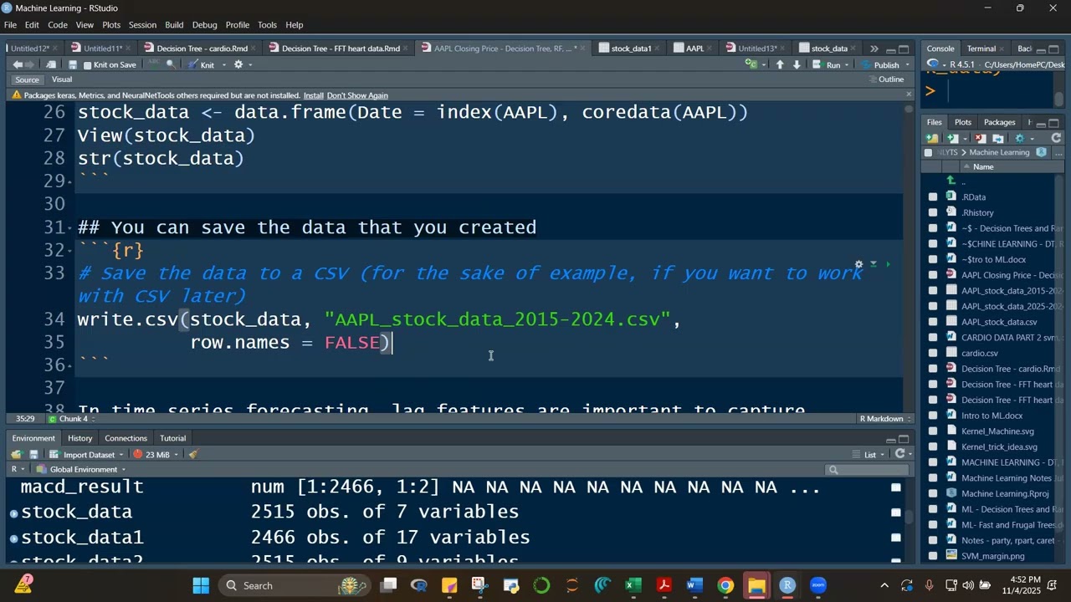The height and width of the screenshot is (602, 1071).
Task: Click run all chunks above icon in chunk 4
Action: tap(873, 264)
